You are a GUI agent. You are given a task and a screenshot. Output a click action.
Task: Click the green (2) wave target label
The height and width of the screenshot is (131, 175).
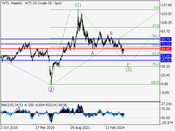[129, 69]
